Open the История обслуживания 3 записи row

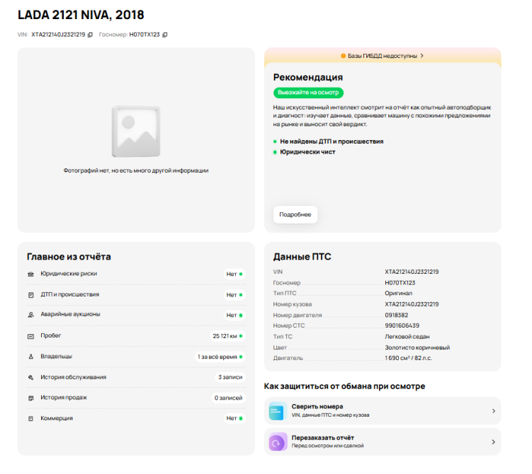136,378
